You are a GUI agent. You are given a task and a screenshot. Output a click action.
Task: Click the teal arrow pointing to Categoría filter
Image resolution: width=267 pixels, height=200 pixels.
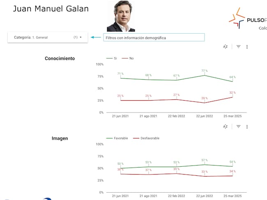pos(96,37)
